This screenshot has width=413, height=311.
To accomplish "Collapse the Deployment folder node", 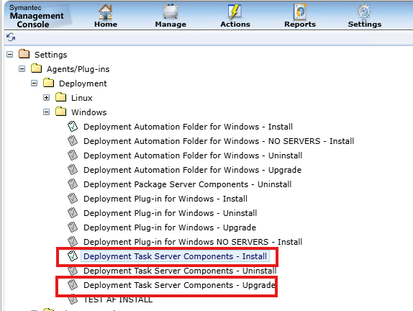I will pyautogui.click(x=35, y=84).
